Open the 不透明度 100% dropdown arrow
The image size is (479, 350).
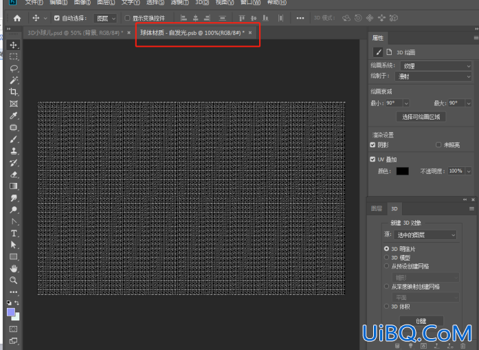pos(469,171)
